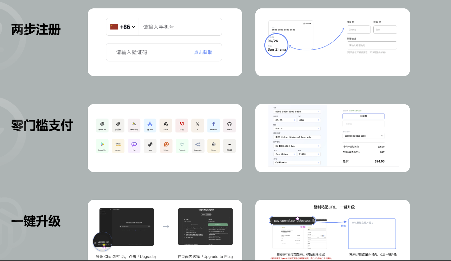Open the Upgrade your plan screenshot thumbnail

205,227
